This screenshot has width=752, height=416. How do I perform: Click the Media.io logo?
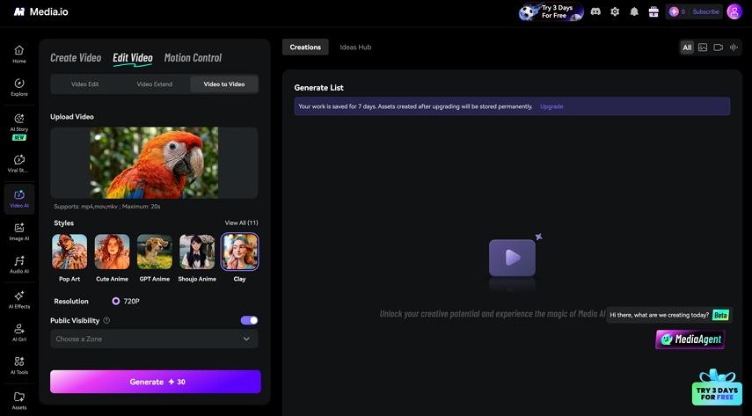(x=40, y=11)
